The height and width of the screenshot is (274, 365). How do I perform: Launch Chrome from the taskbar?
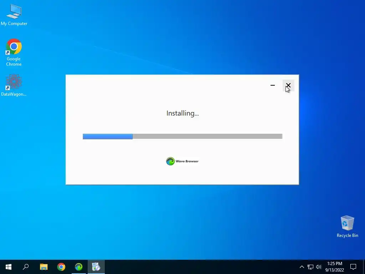pyautogui.click(x=61, y=267)
